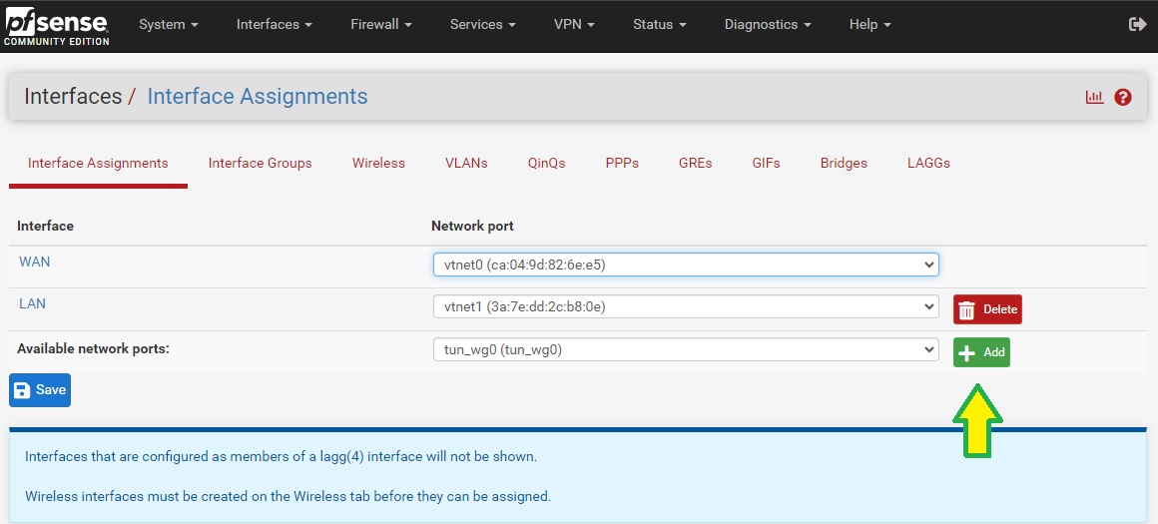Switch to the VLANs tab
Viewport: 1158px width, 524px height.
466,163
